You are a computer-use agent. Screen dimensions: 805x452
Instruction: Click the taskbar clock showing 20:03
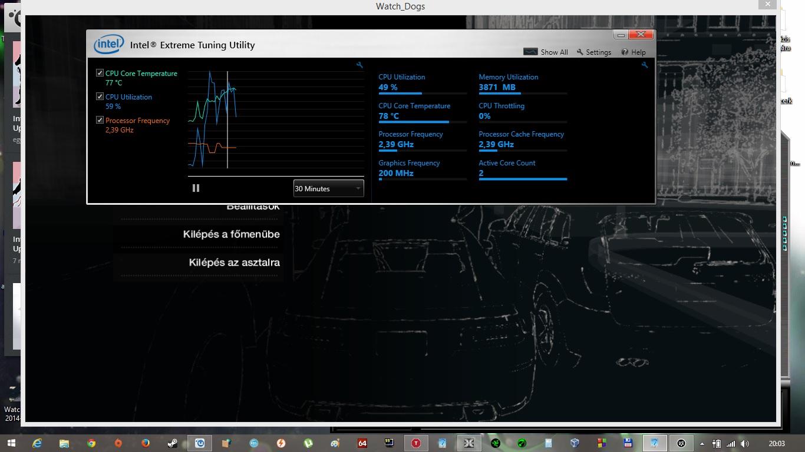click(777, 444)
